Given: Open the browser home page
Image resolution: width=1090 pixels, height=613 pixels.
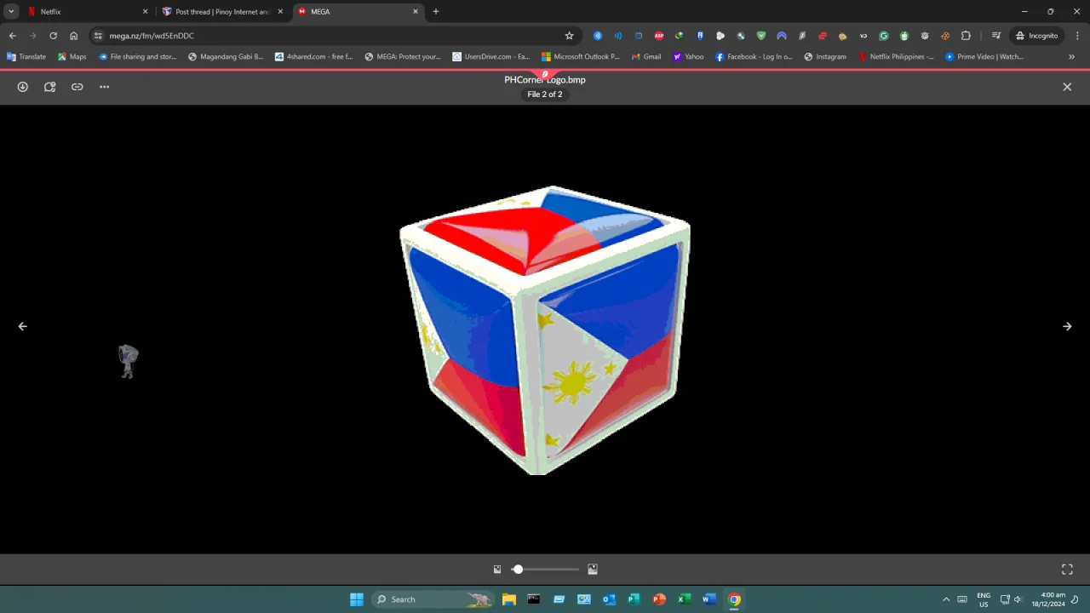Looking at the screenshot, I should [73, 36].
